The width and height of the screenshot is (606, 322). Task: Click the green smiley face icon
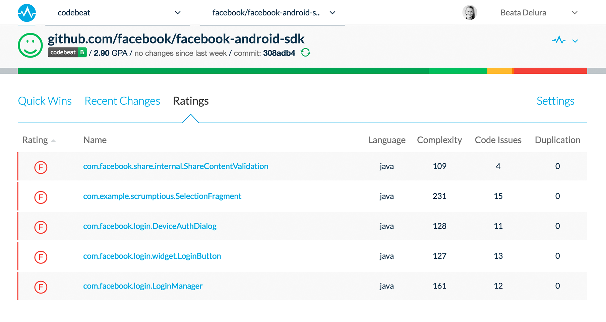pyautogui.click(x=30, y=45)
